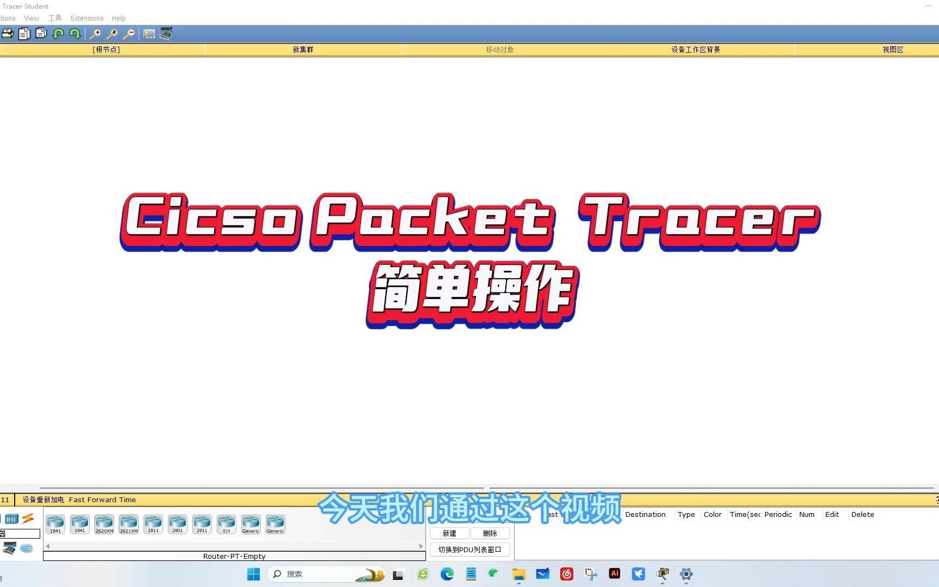Viewport: 939px width, 587px height.
Task: Select the 2621XM router device
Action: click(x=129, y=524)
